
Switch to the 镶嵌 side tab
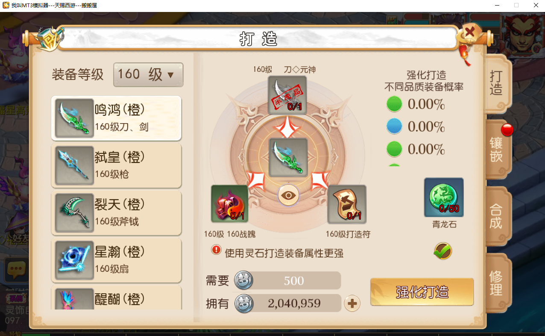click(x=497, y=149)
